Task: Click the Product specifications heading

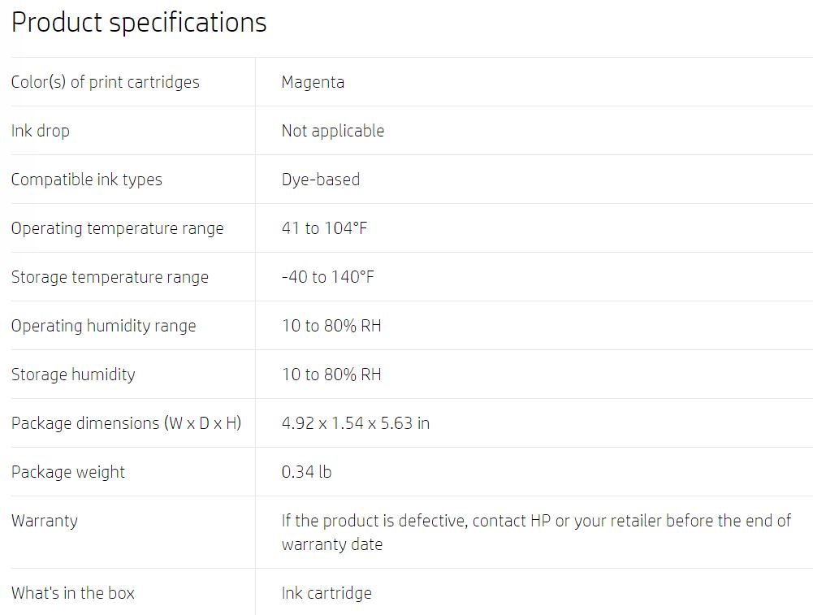Action: (139, 24)
